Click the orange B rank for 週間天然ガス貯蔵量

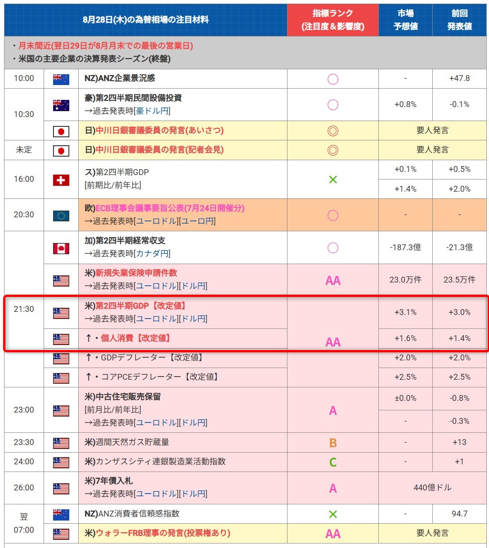pos(333,443)
